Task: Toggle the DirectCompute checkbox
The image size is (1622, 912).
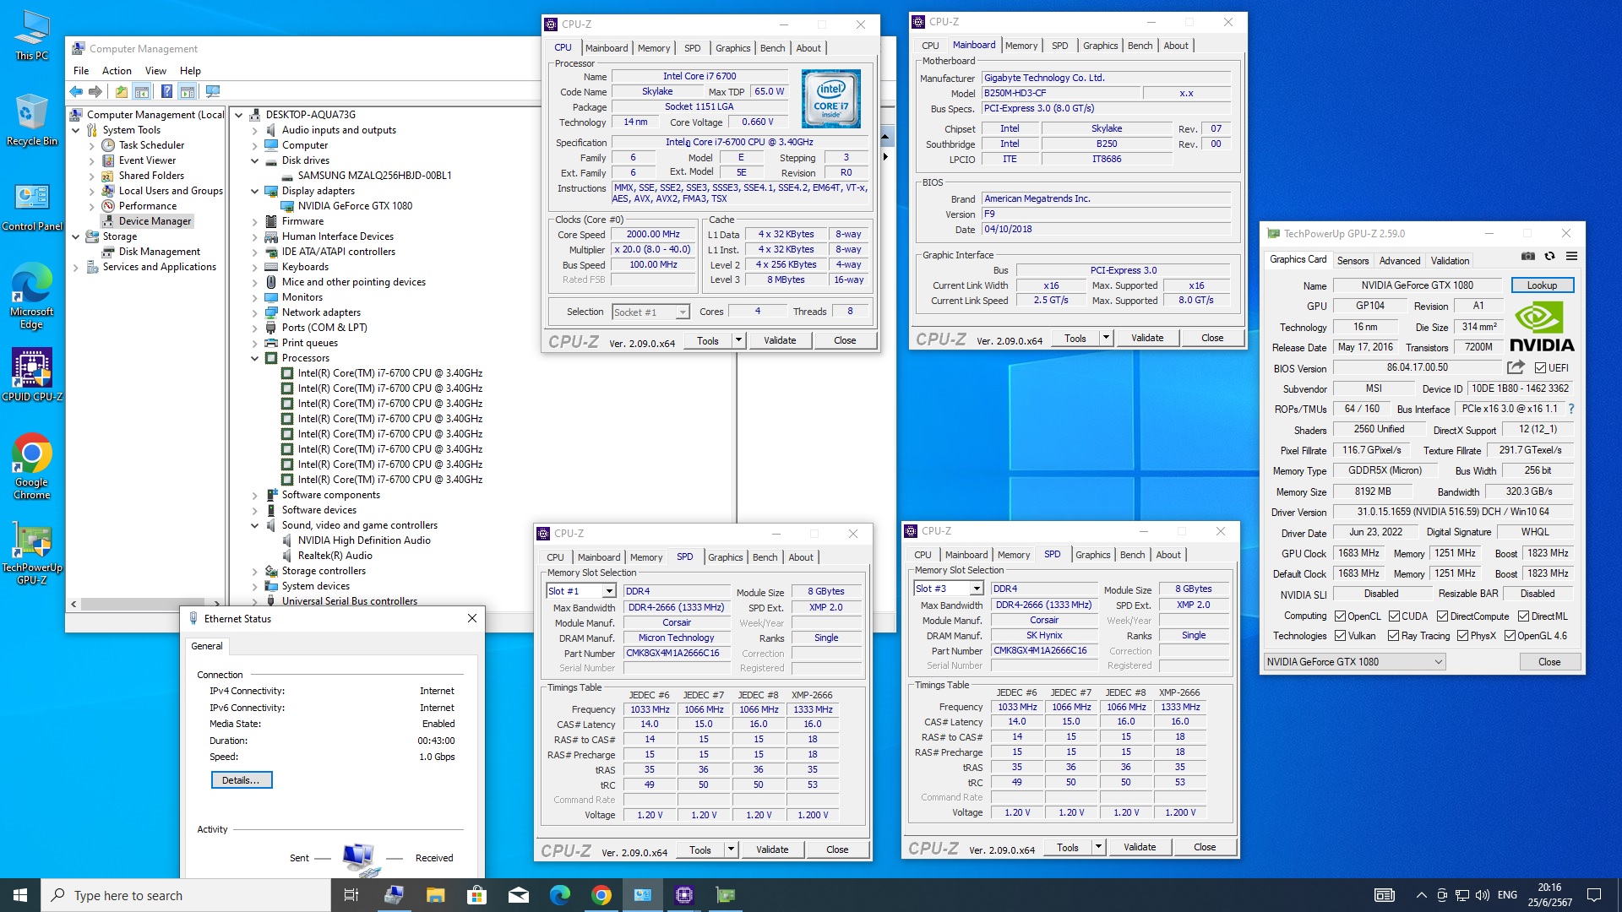Action: pyautogui.click(x=1442, y=616)
